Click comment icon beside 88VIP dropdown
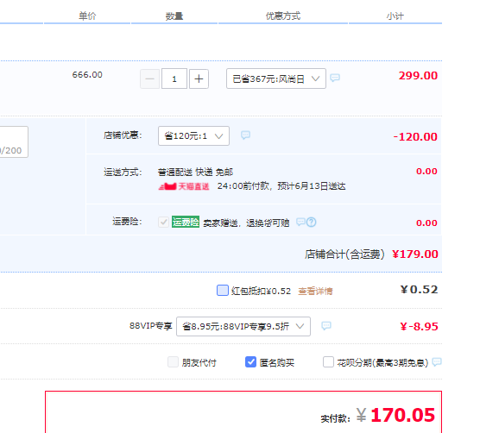Screen dimensions: 480x433 click(326, 325)
